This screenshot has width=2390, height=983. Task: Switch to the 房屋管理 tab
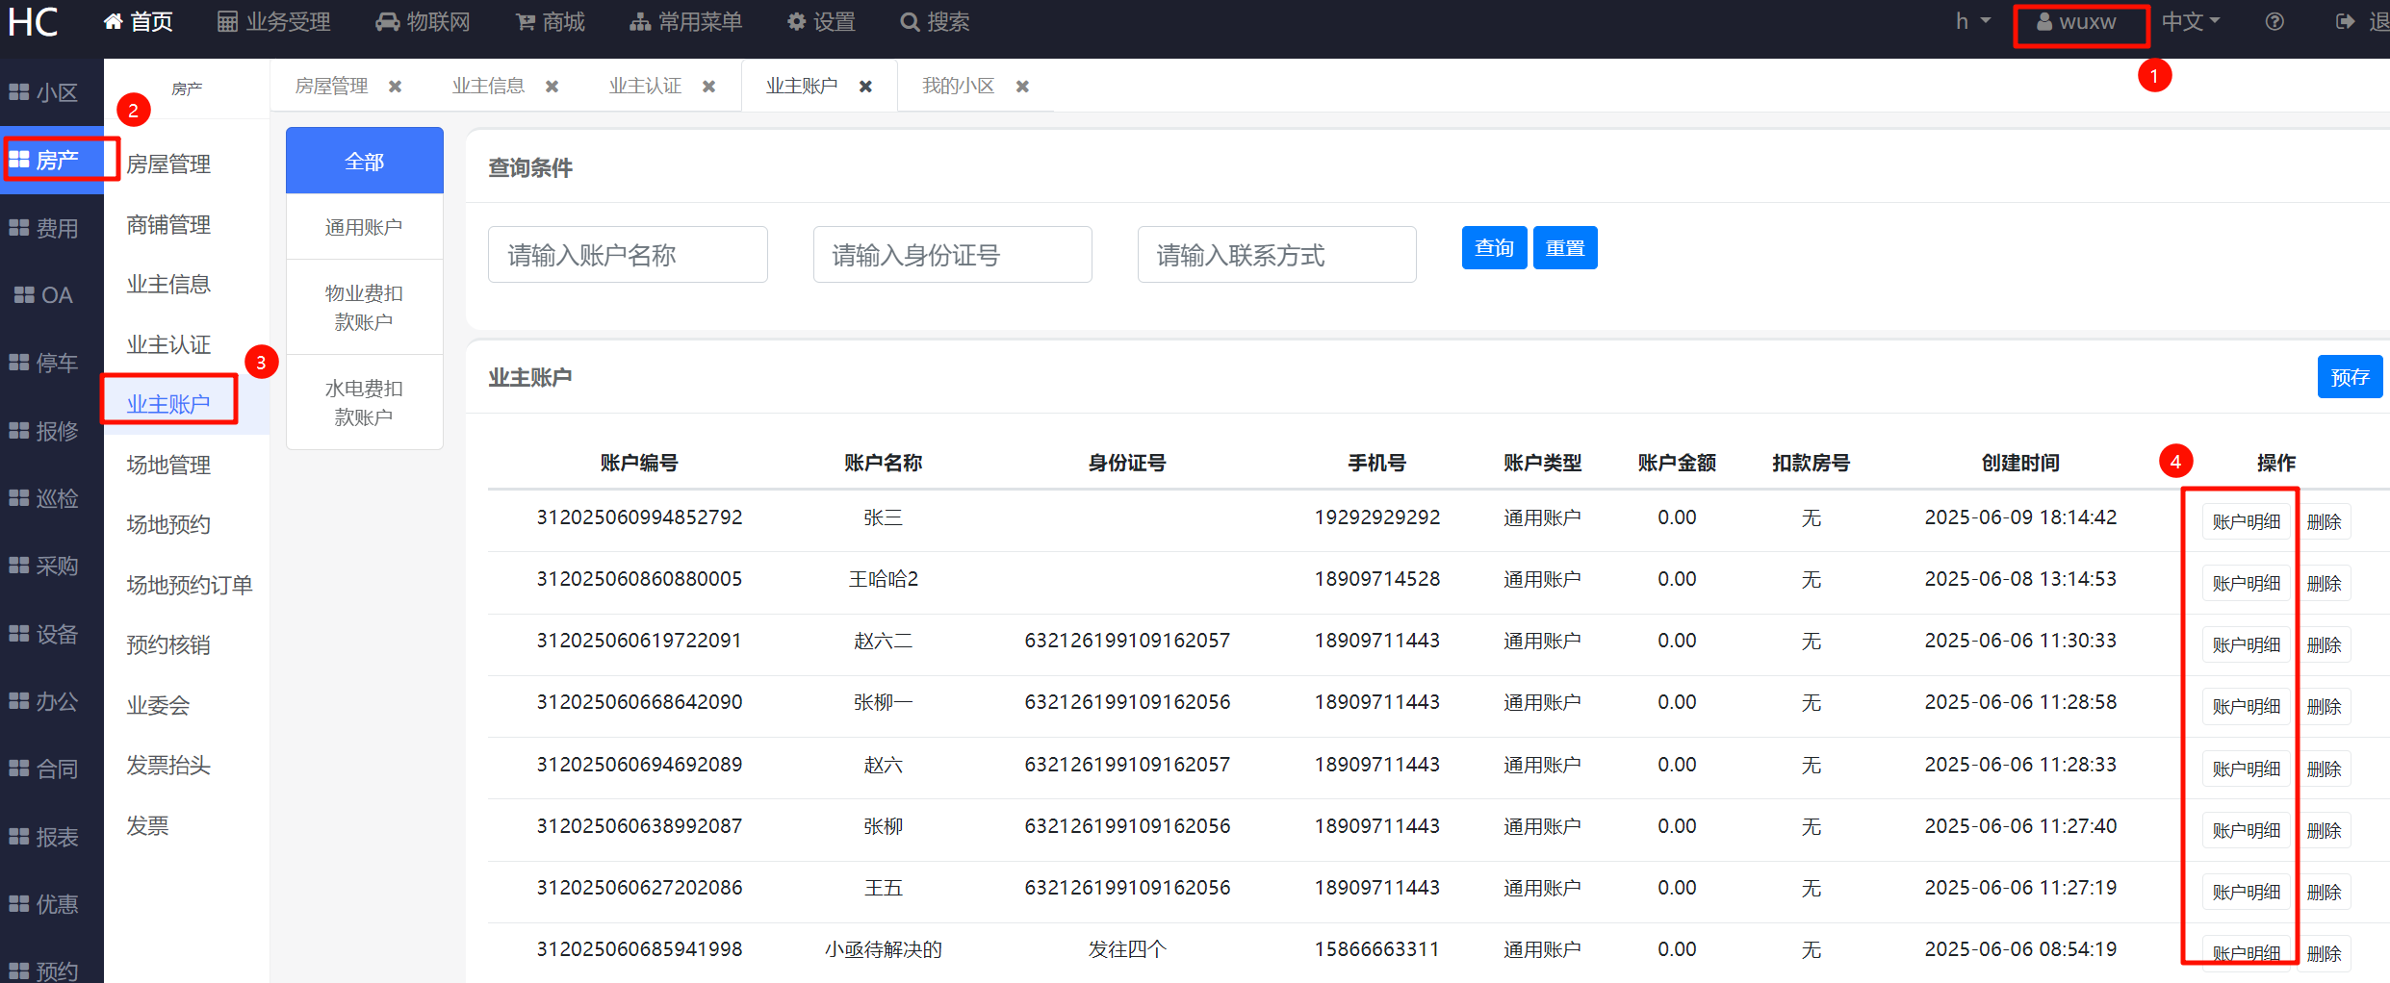tap(331, 87)
